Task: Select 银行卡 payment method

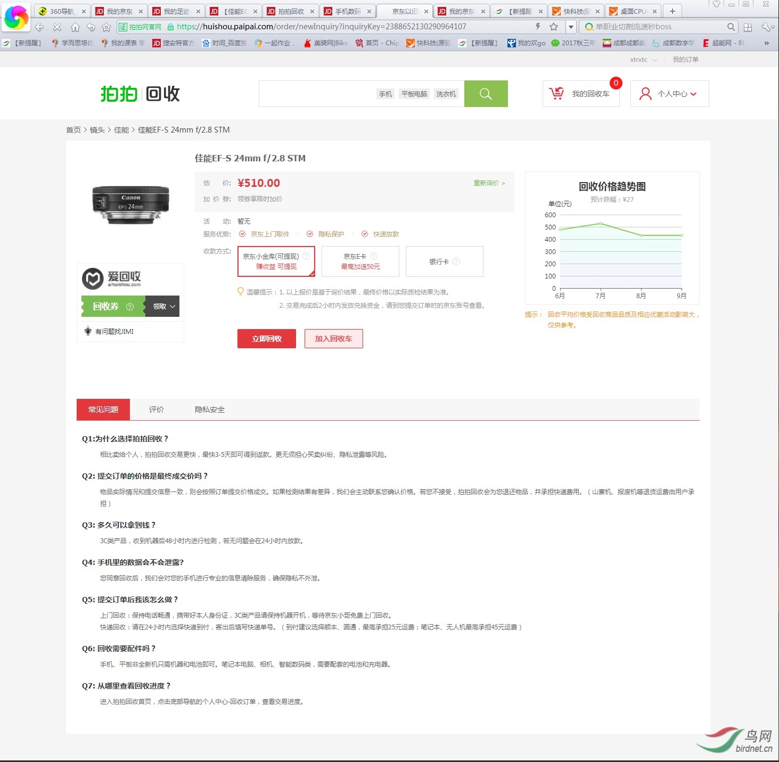Action: pos(445,261)
